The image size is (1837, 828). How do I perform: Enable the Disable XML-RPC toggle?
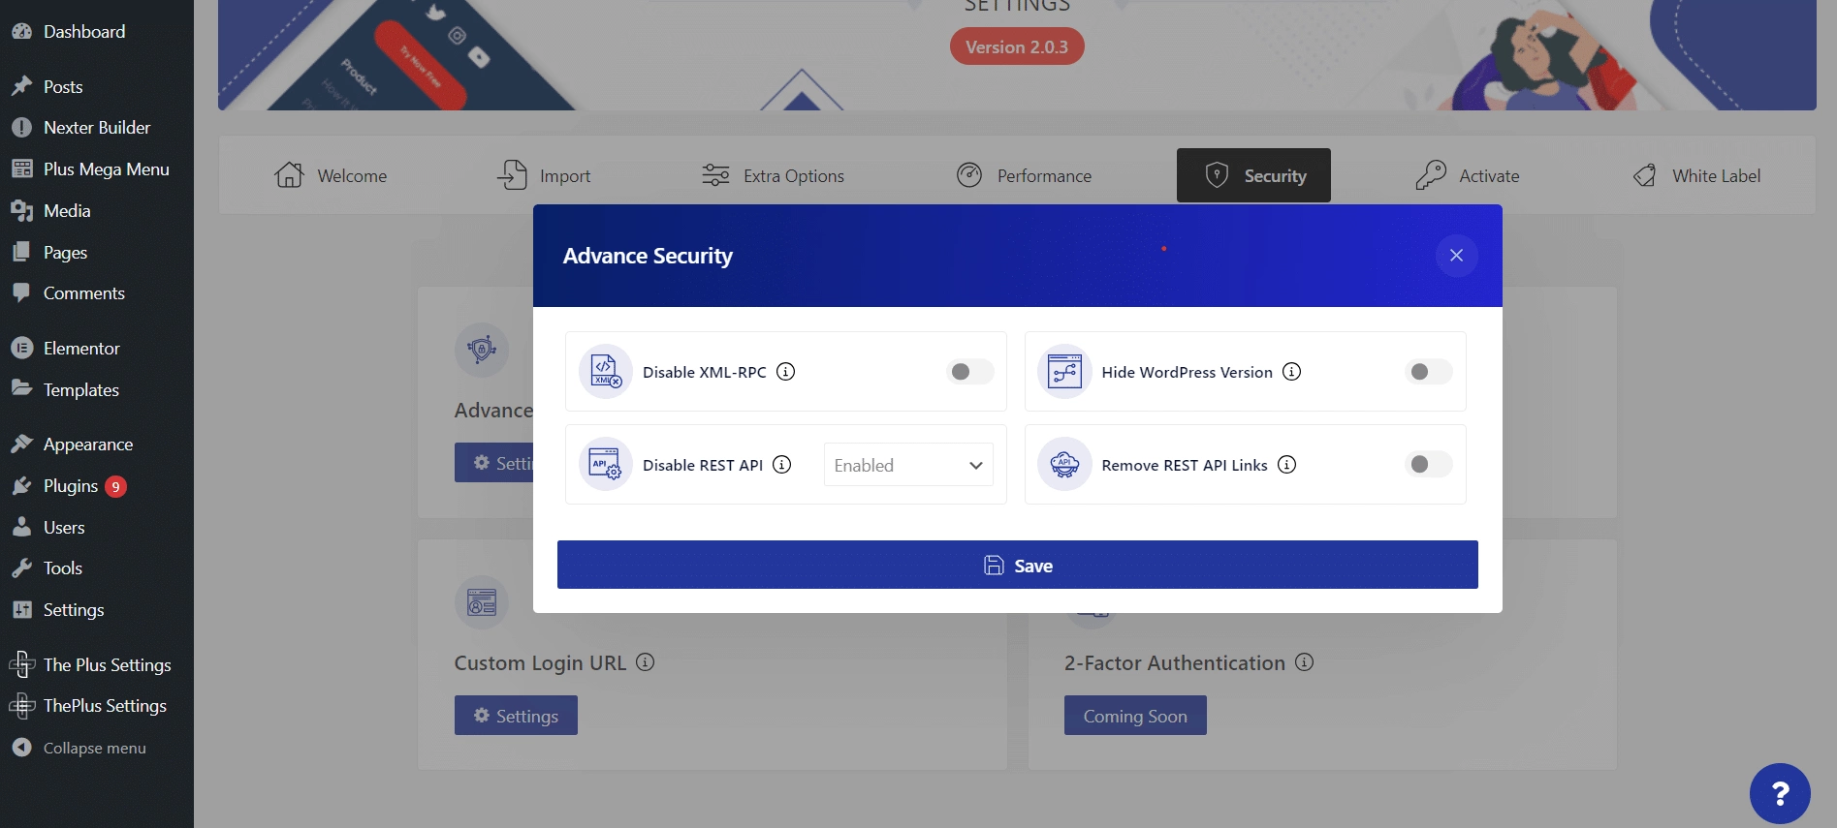(969, 372)
